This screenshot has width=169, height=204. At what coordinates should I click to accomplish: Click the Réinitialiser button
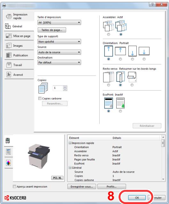(147, 126)
